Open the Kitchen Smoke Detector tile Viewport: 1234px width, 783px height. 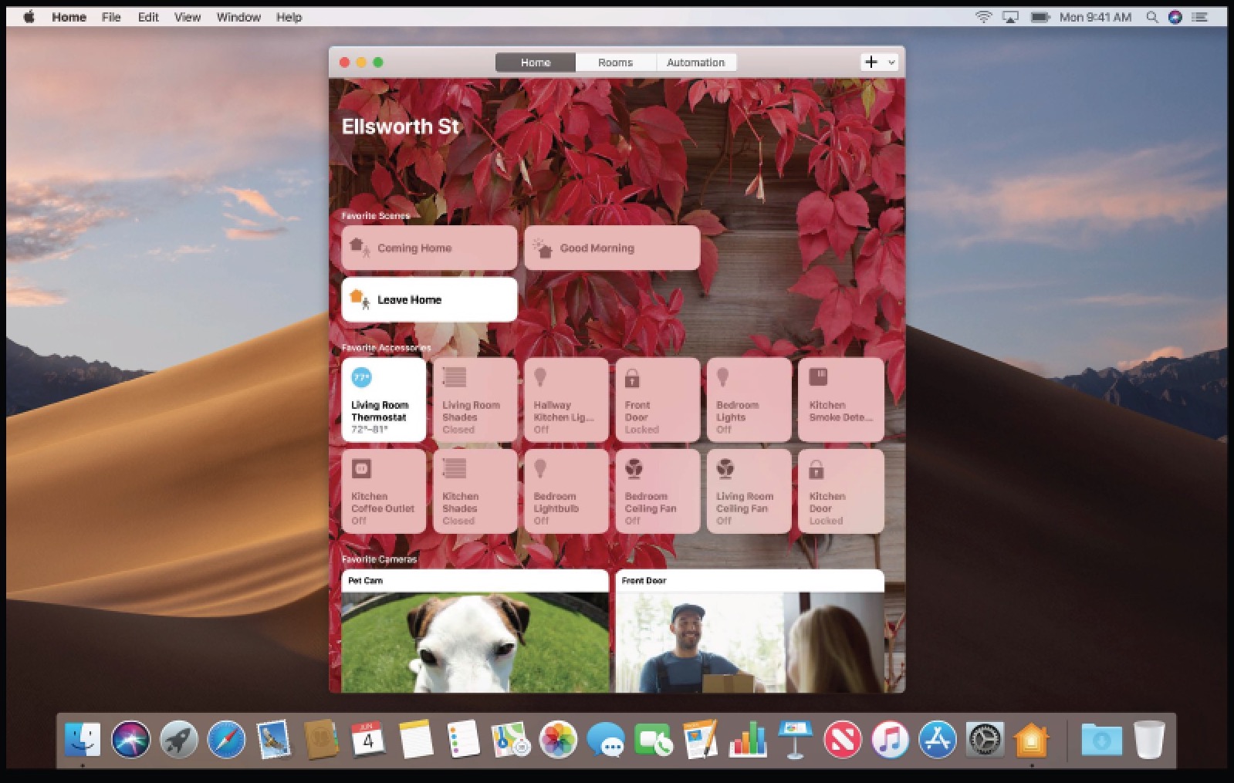[x=840, y=400]
